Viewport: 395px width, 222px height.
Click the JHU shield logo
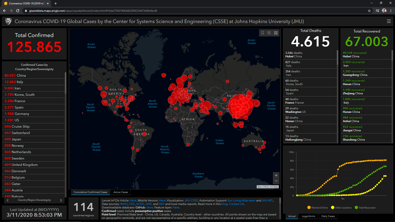coord(8,21)
